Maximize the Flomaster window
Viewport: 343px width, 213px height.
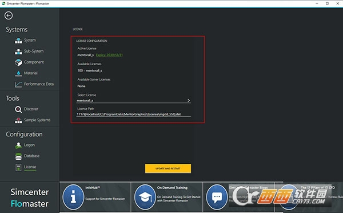327,3
